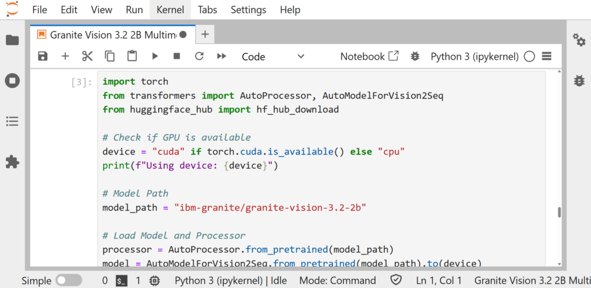Screen dimensions: 591x288
Task: Click the "from huggingface_hub import" line
Action: [221, 110]
